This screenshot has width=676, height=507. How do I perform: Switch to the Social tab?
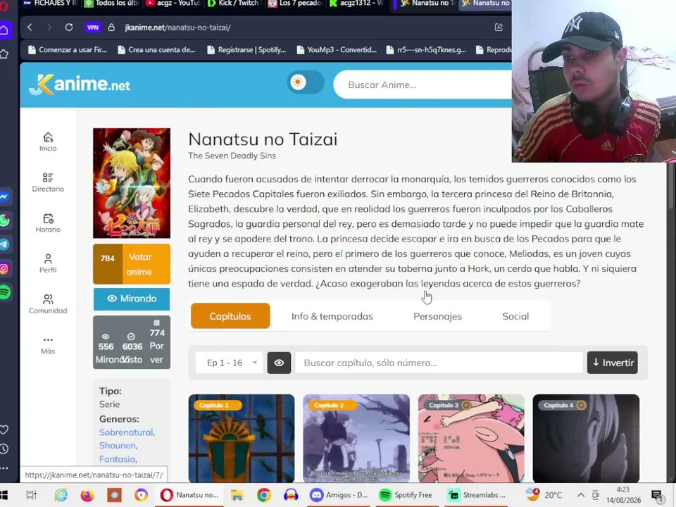point(515,316)
